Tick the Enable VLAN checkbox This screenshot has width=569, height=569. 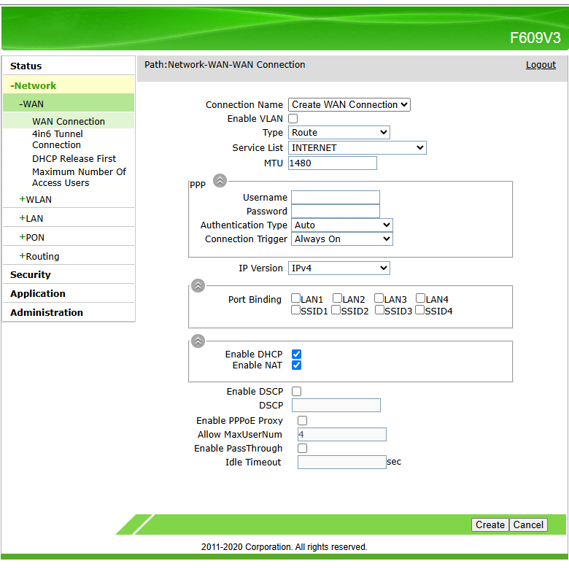click(293, 118)
